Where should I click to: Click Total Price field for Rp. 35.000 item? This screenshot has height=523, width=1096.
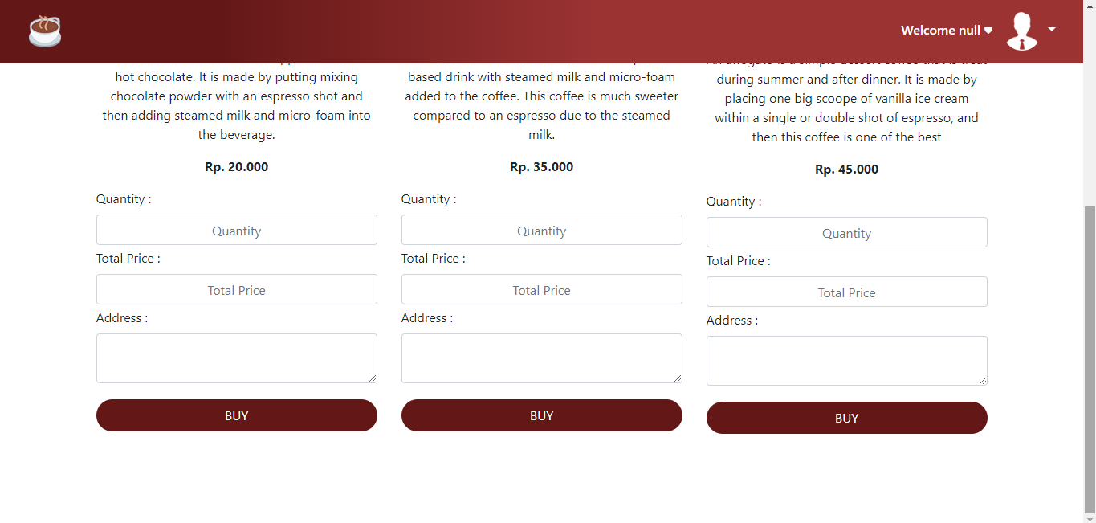tap(542, 290)
